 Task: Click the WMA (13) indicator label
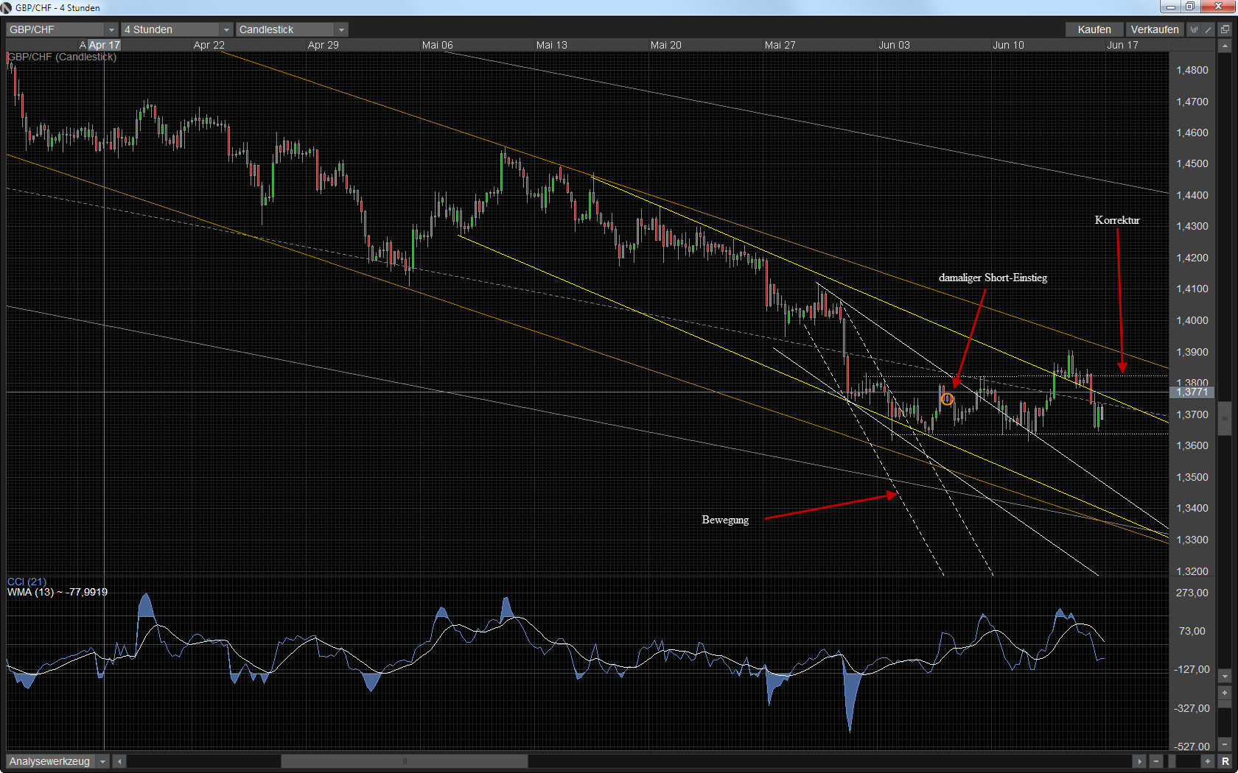tap(57, 592)
